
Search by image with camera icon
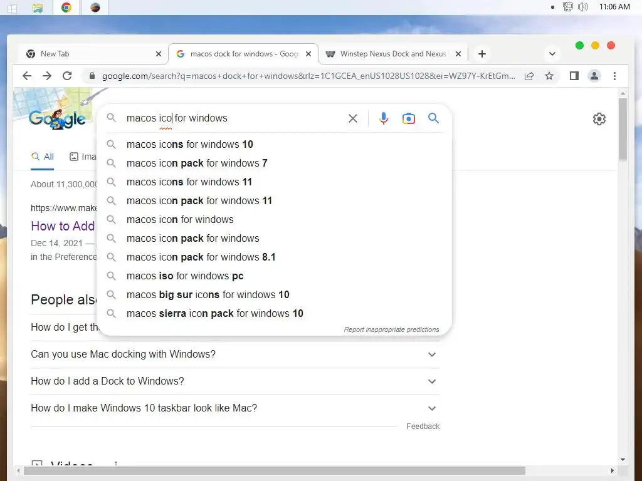(x=409, y=118)
